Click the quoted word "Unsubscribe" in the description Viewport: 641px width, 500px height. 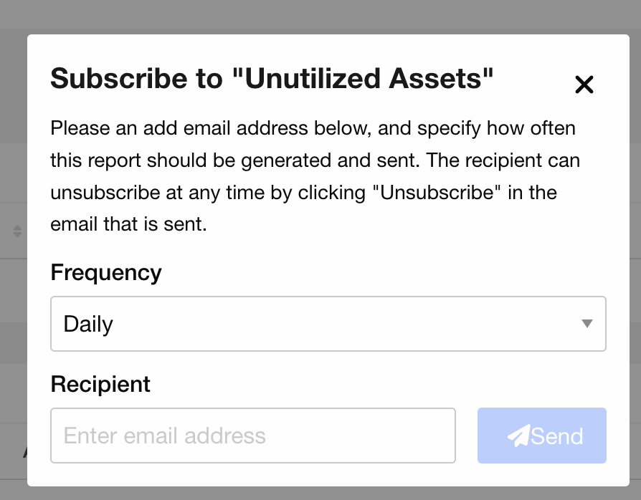click(x=437, y=193)
